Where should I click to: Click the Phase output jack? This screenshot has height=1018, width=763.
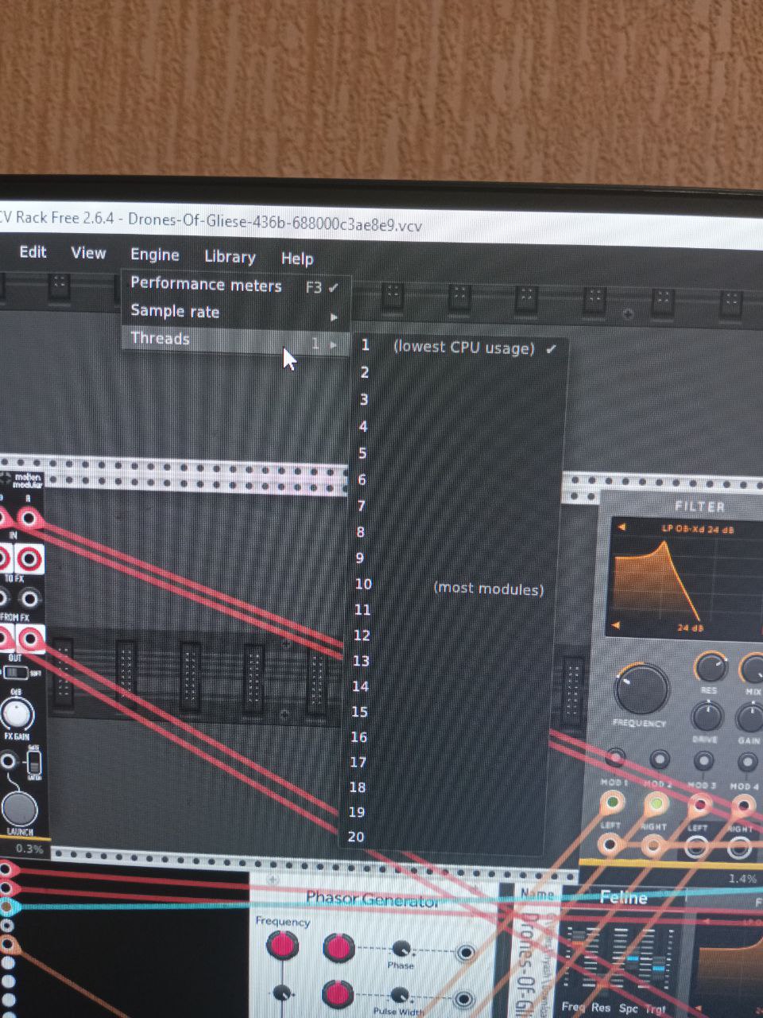point(465,953)
